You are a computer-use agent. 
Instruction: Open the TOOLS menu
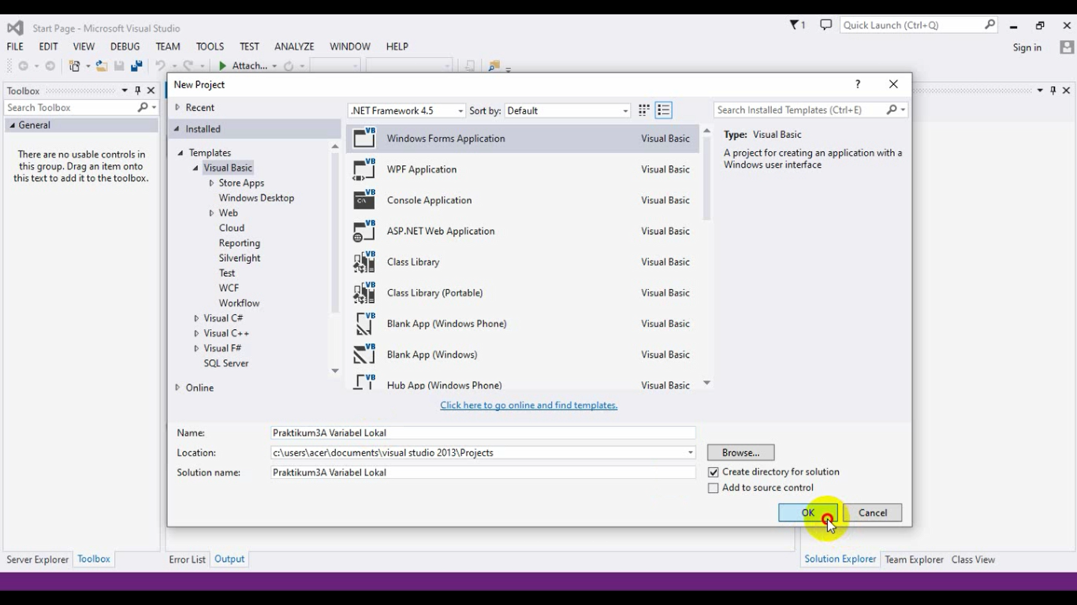tap(210, 46)
